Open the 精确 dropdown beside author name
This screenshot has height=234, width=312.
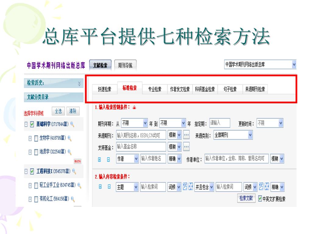179,159
